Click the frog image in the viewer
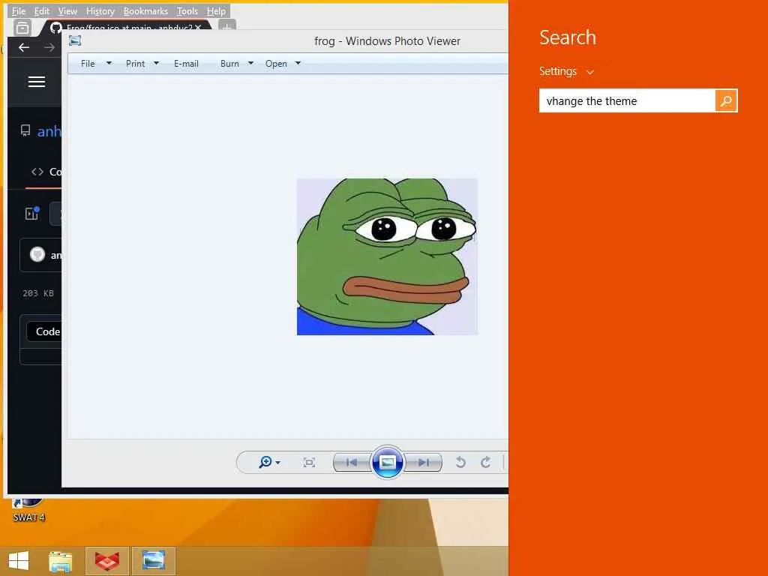The height and width of the screenshot is (576, 768). [x=387, y=256]
